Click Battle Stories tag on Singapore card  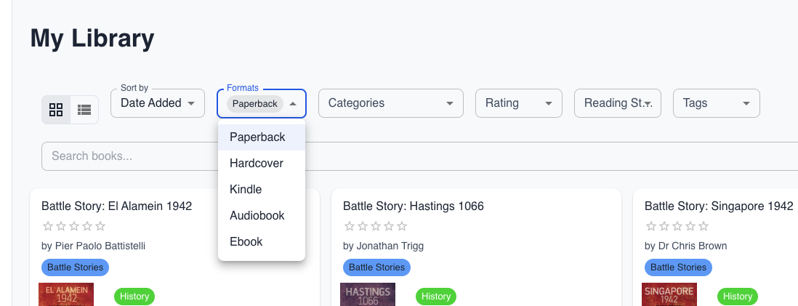pos(678,267)
